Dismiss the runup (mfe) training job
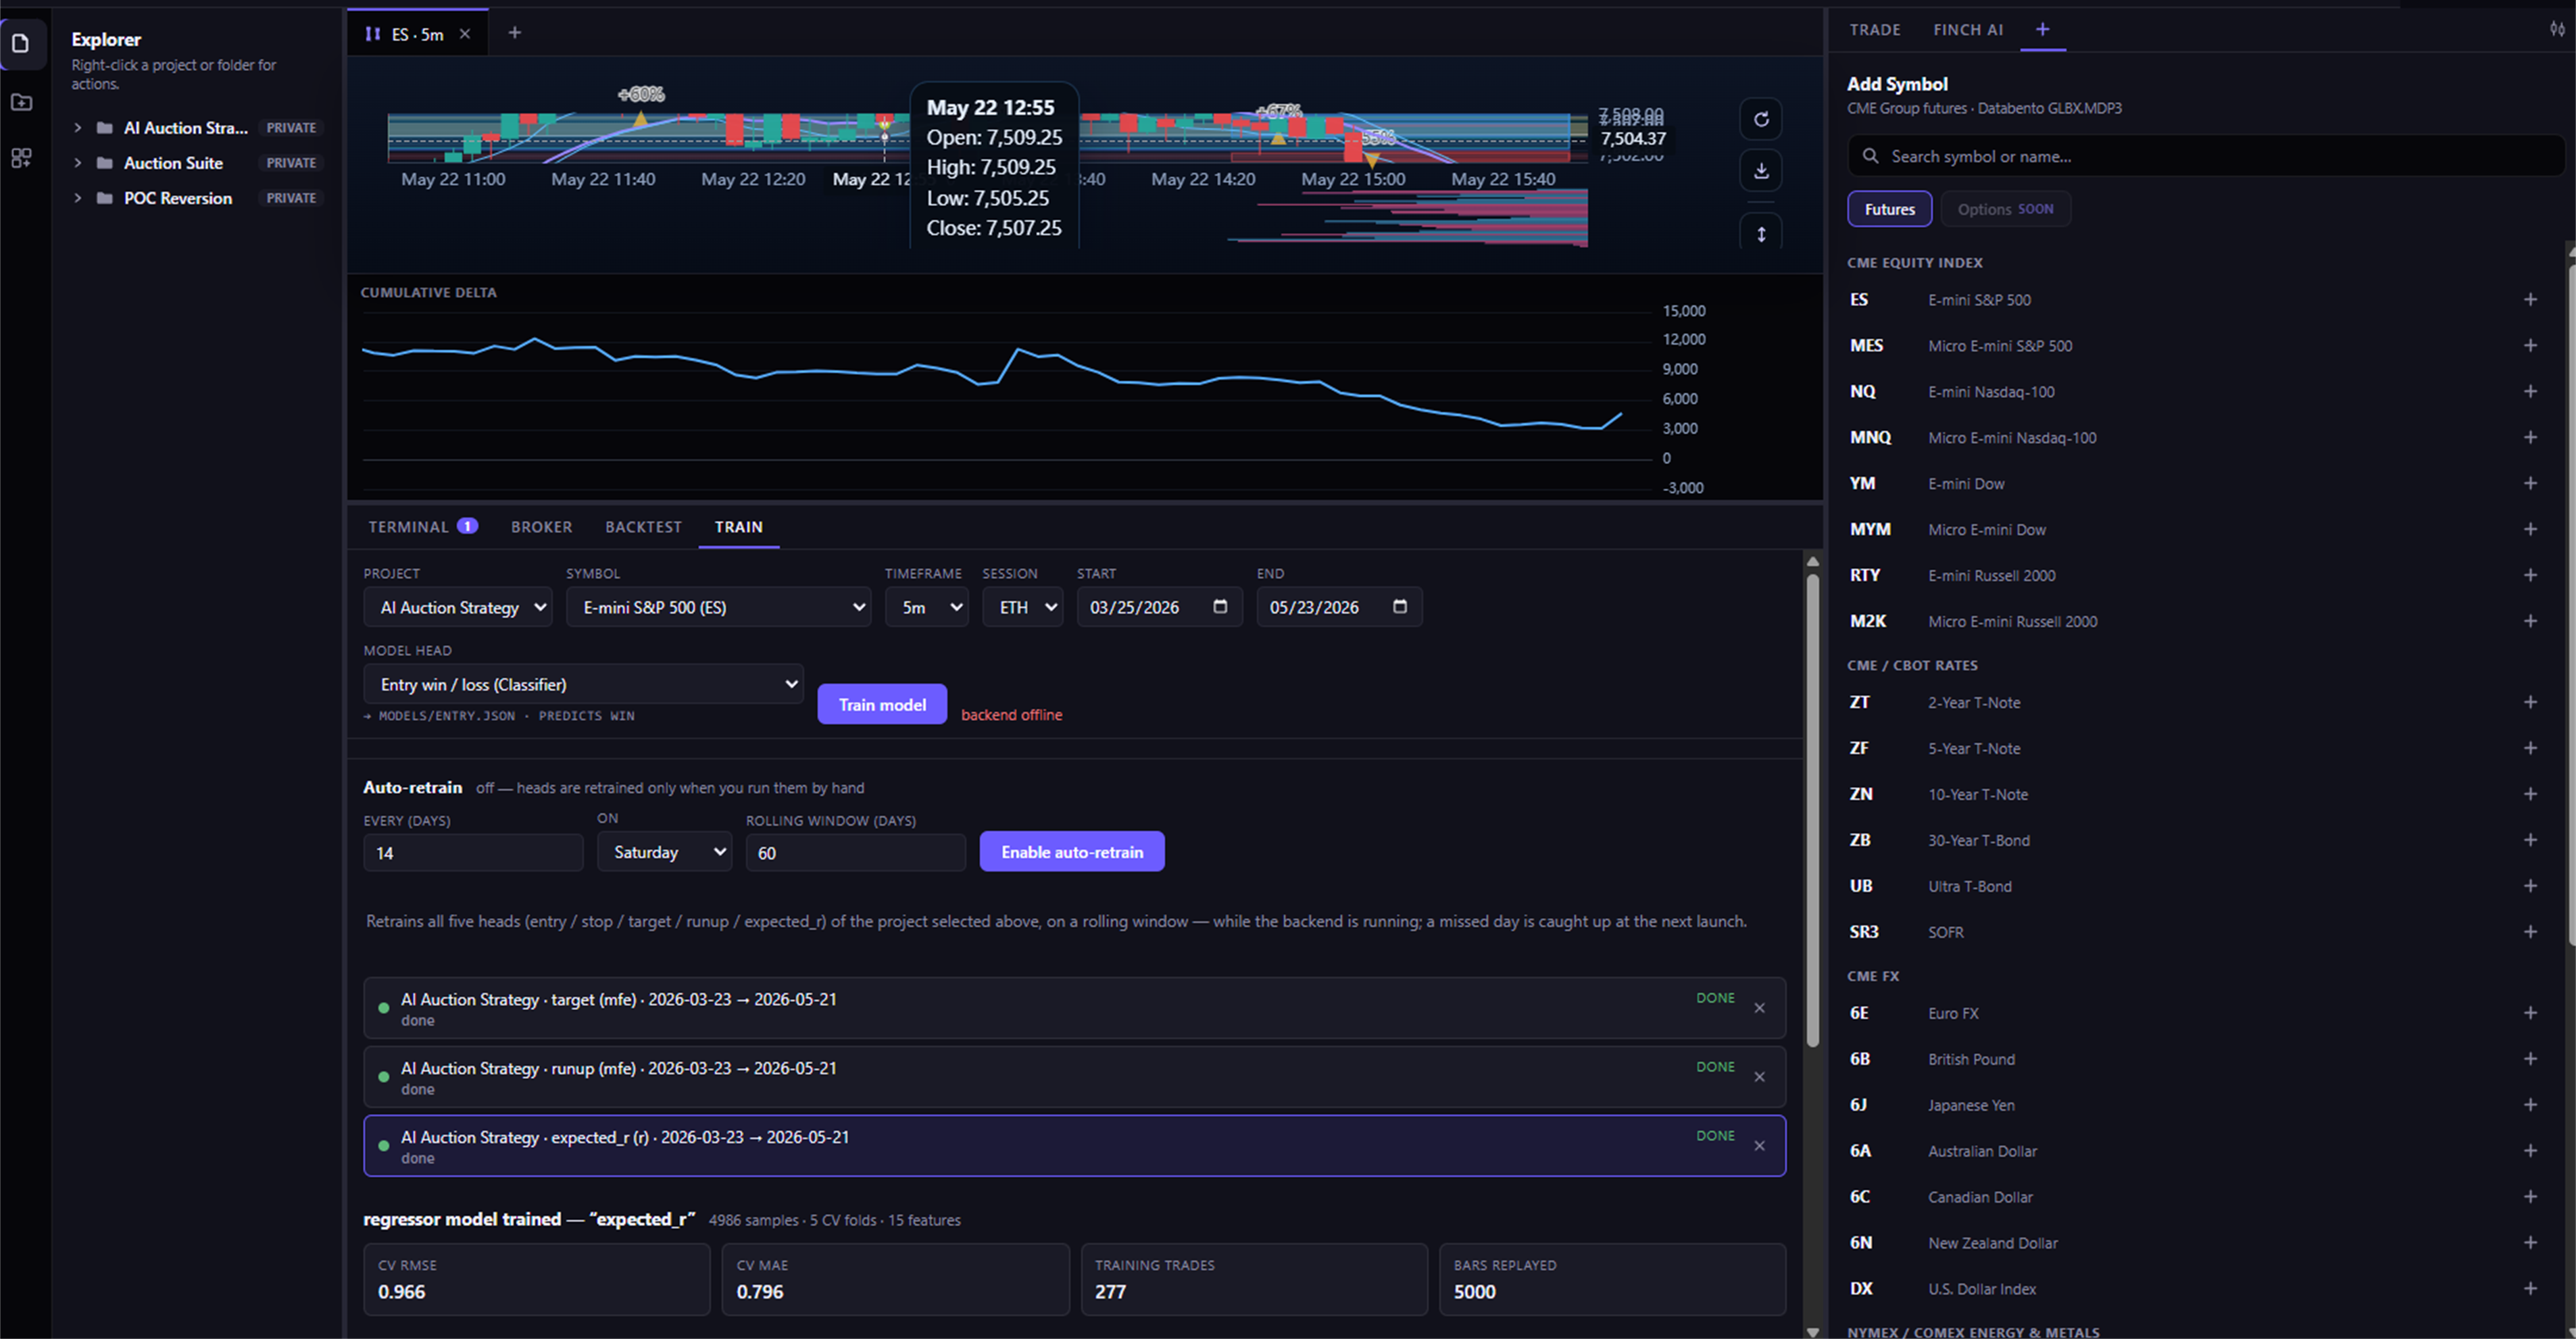2576x1339 pixels. (1759, 1078)
